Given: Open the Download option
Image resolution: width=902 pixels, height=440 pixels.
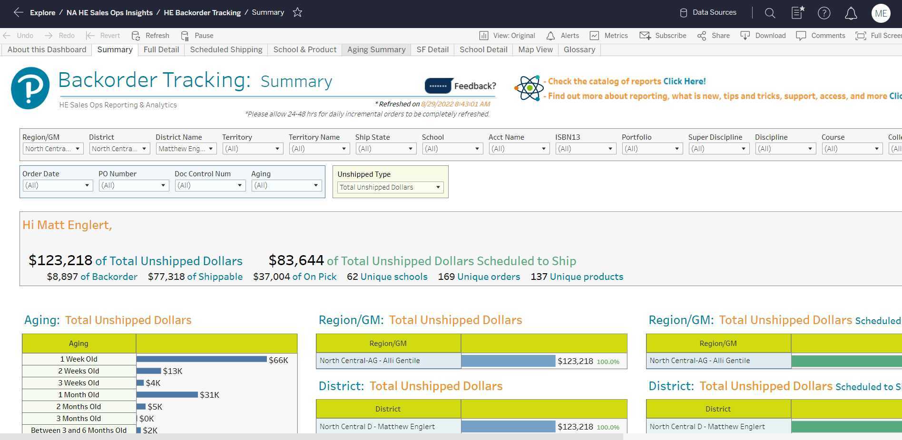Looking at the screenshot, I should [763, 36].
